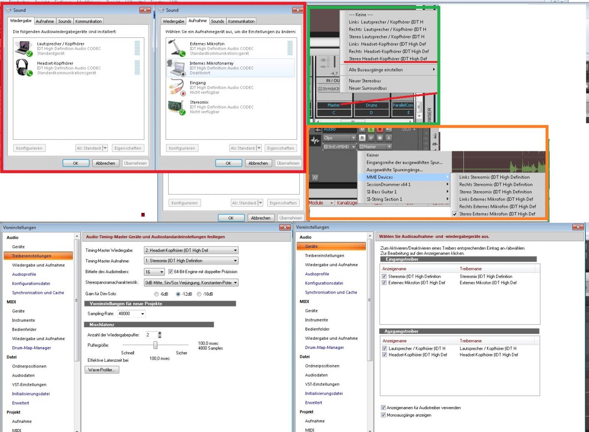
Task: Choose --- Keine --- in the output menu
Action: tap(361, 15)
